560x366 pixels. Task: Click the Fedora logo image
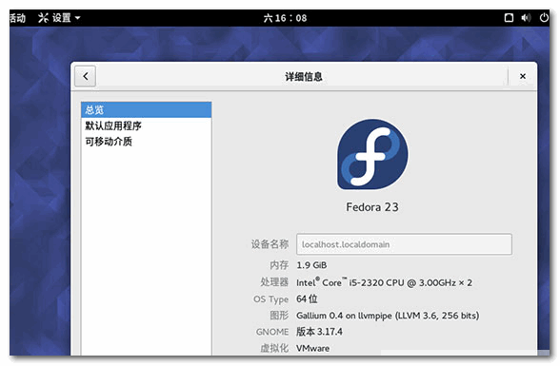pyautogui.click(x=372, y=154)
